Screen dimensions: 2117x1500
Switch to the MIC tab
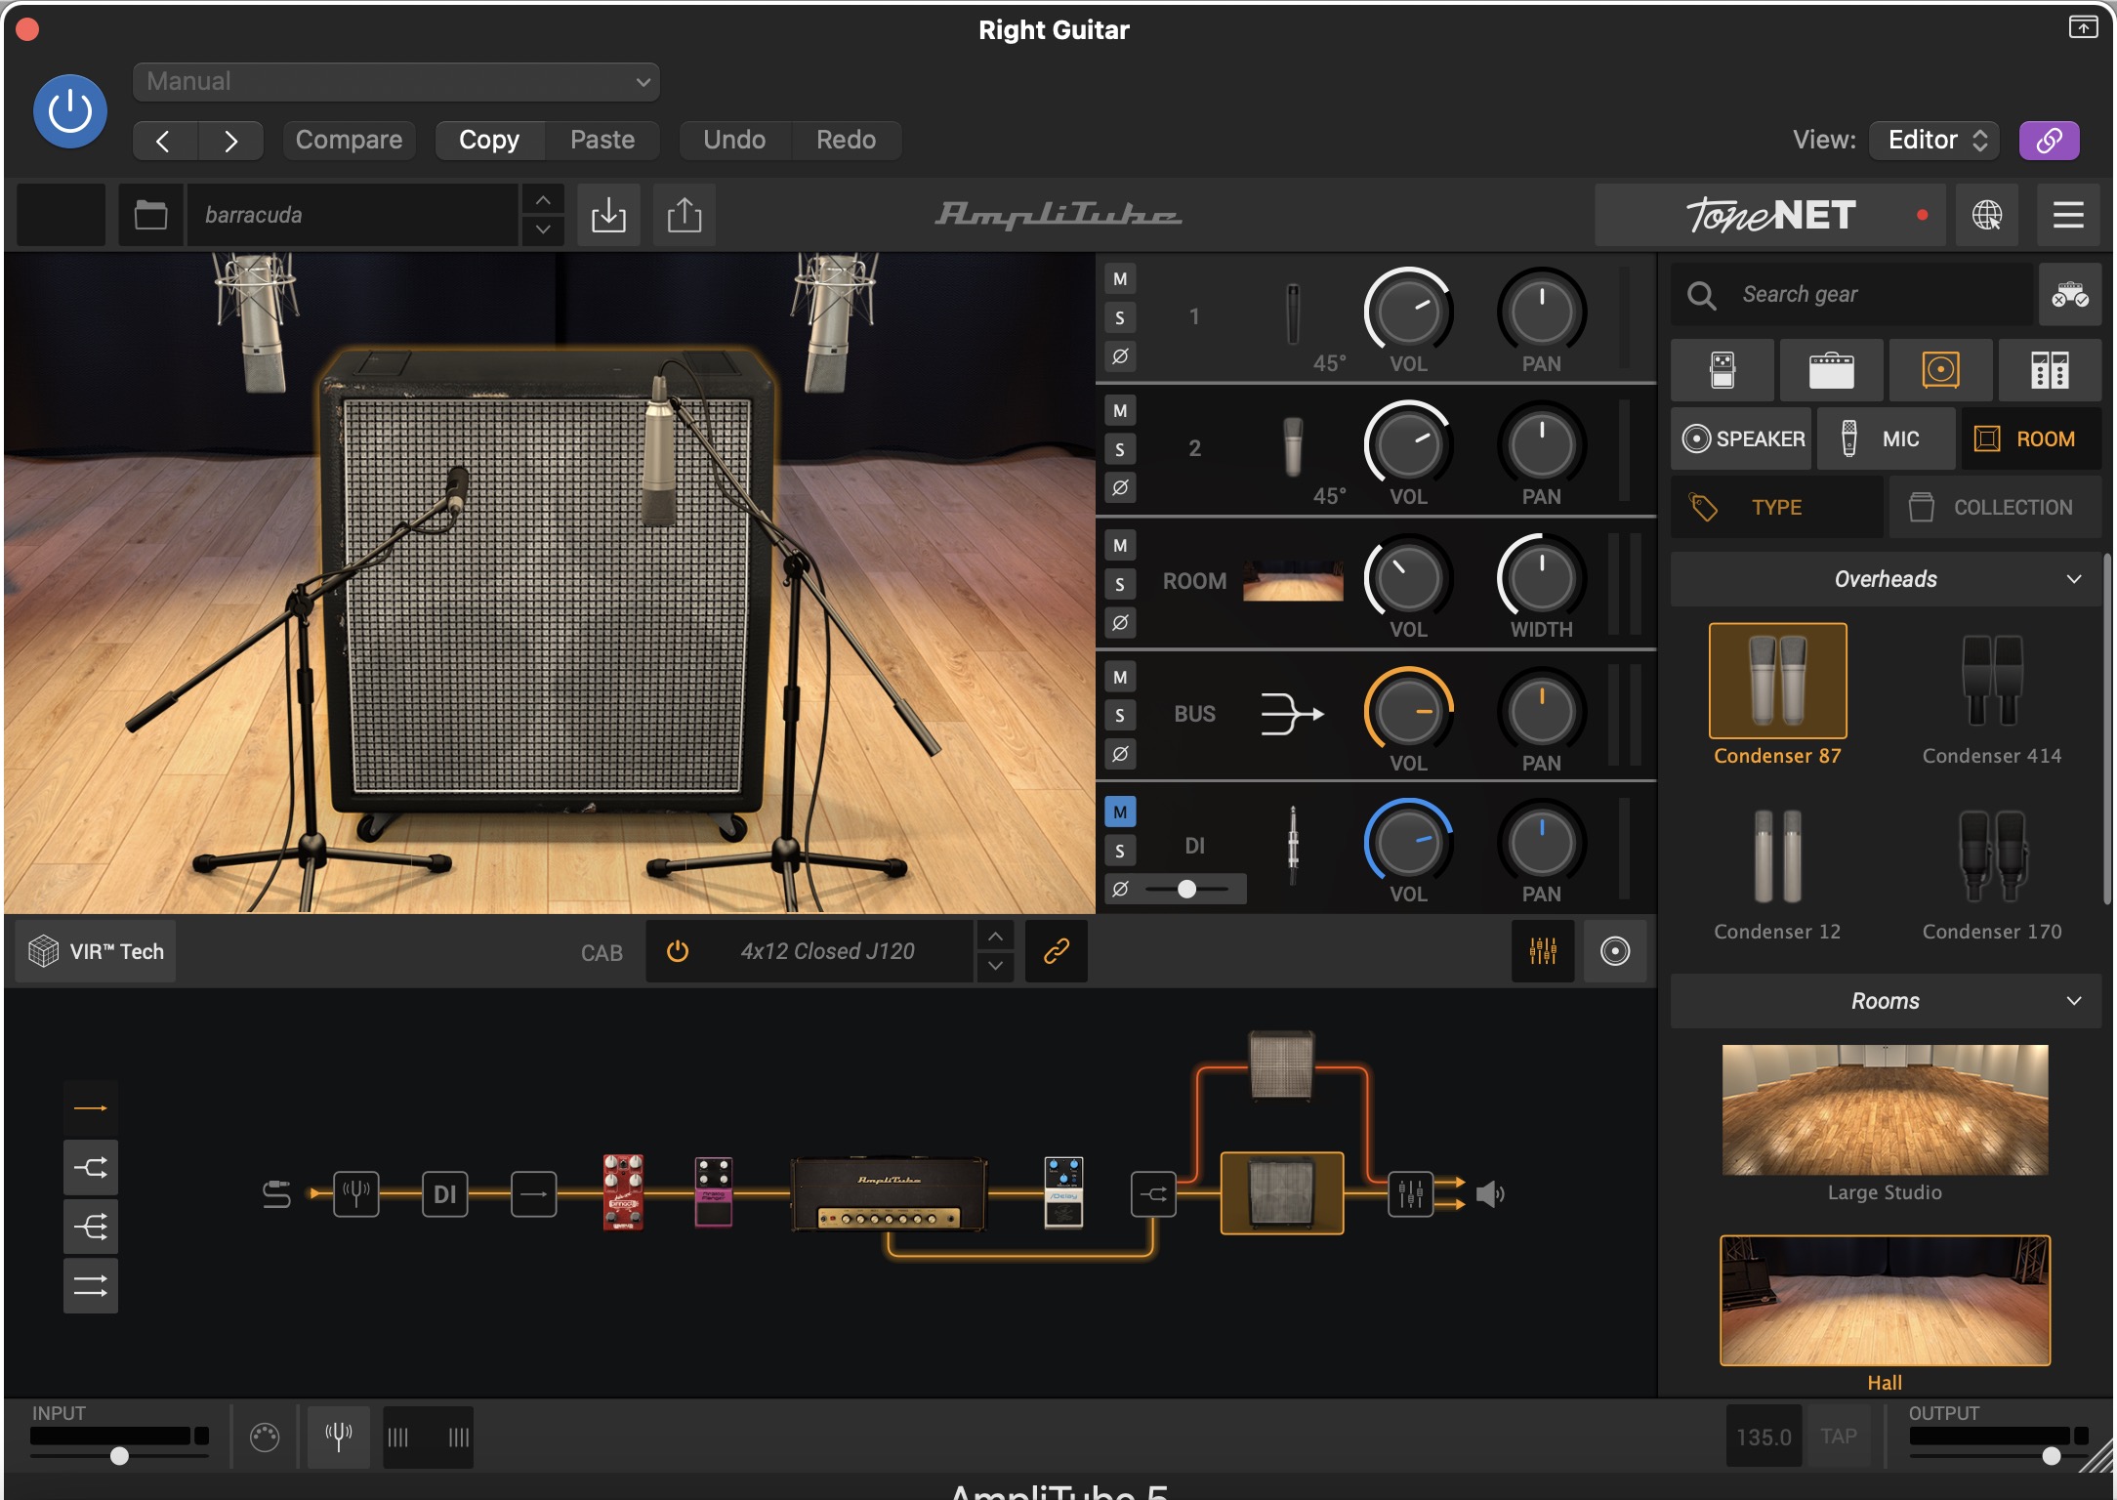(x=1886, y=439)
